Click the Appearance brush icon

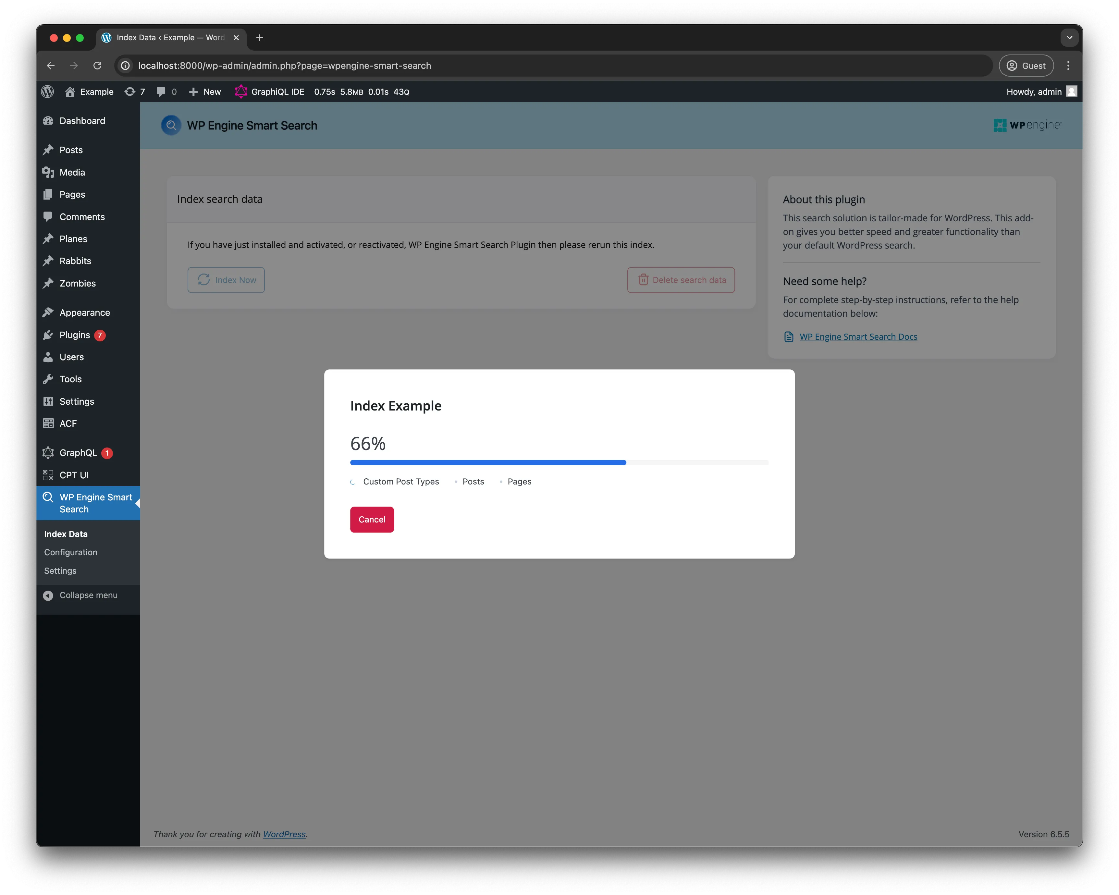[x=48, y=312]
